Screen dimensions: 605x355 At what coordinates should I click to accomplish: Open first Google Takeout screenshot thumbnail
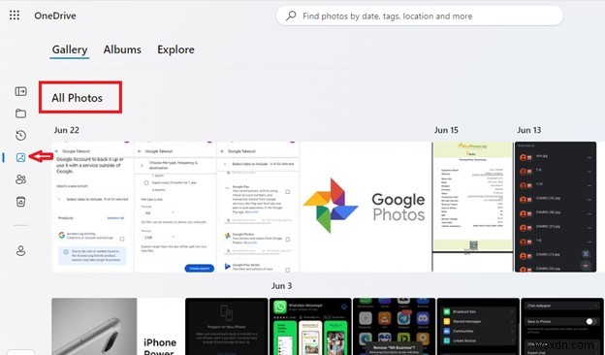[92, 207]
